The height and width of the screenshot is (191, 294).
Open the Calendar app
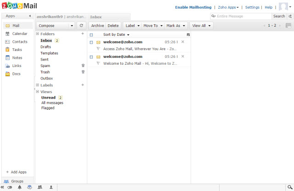point(17,34)
